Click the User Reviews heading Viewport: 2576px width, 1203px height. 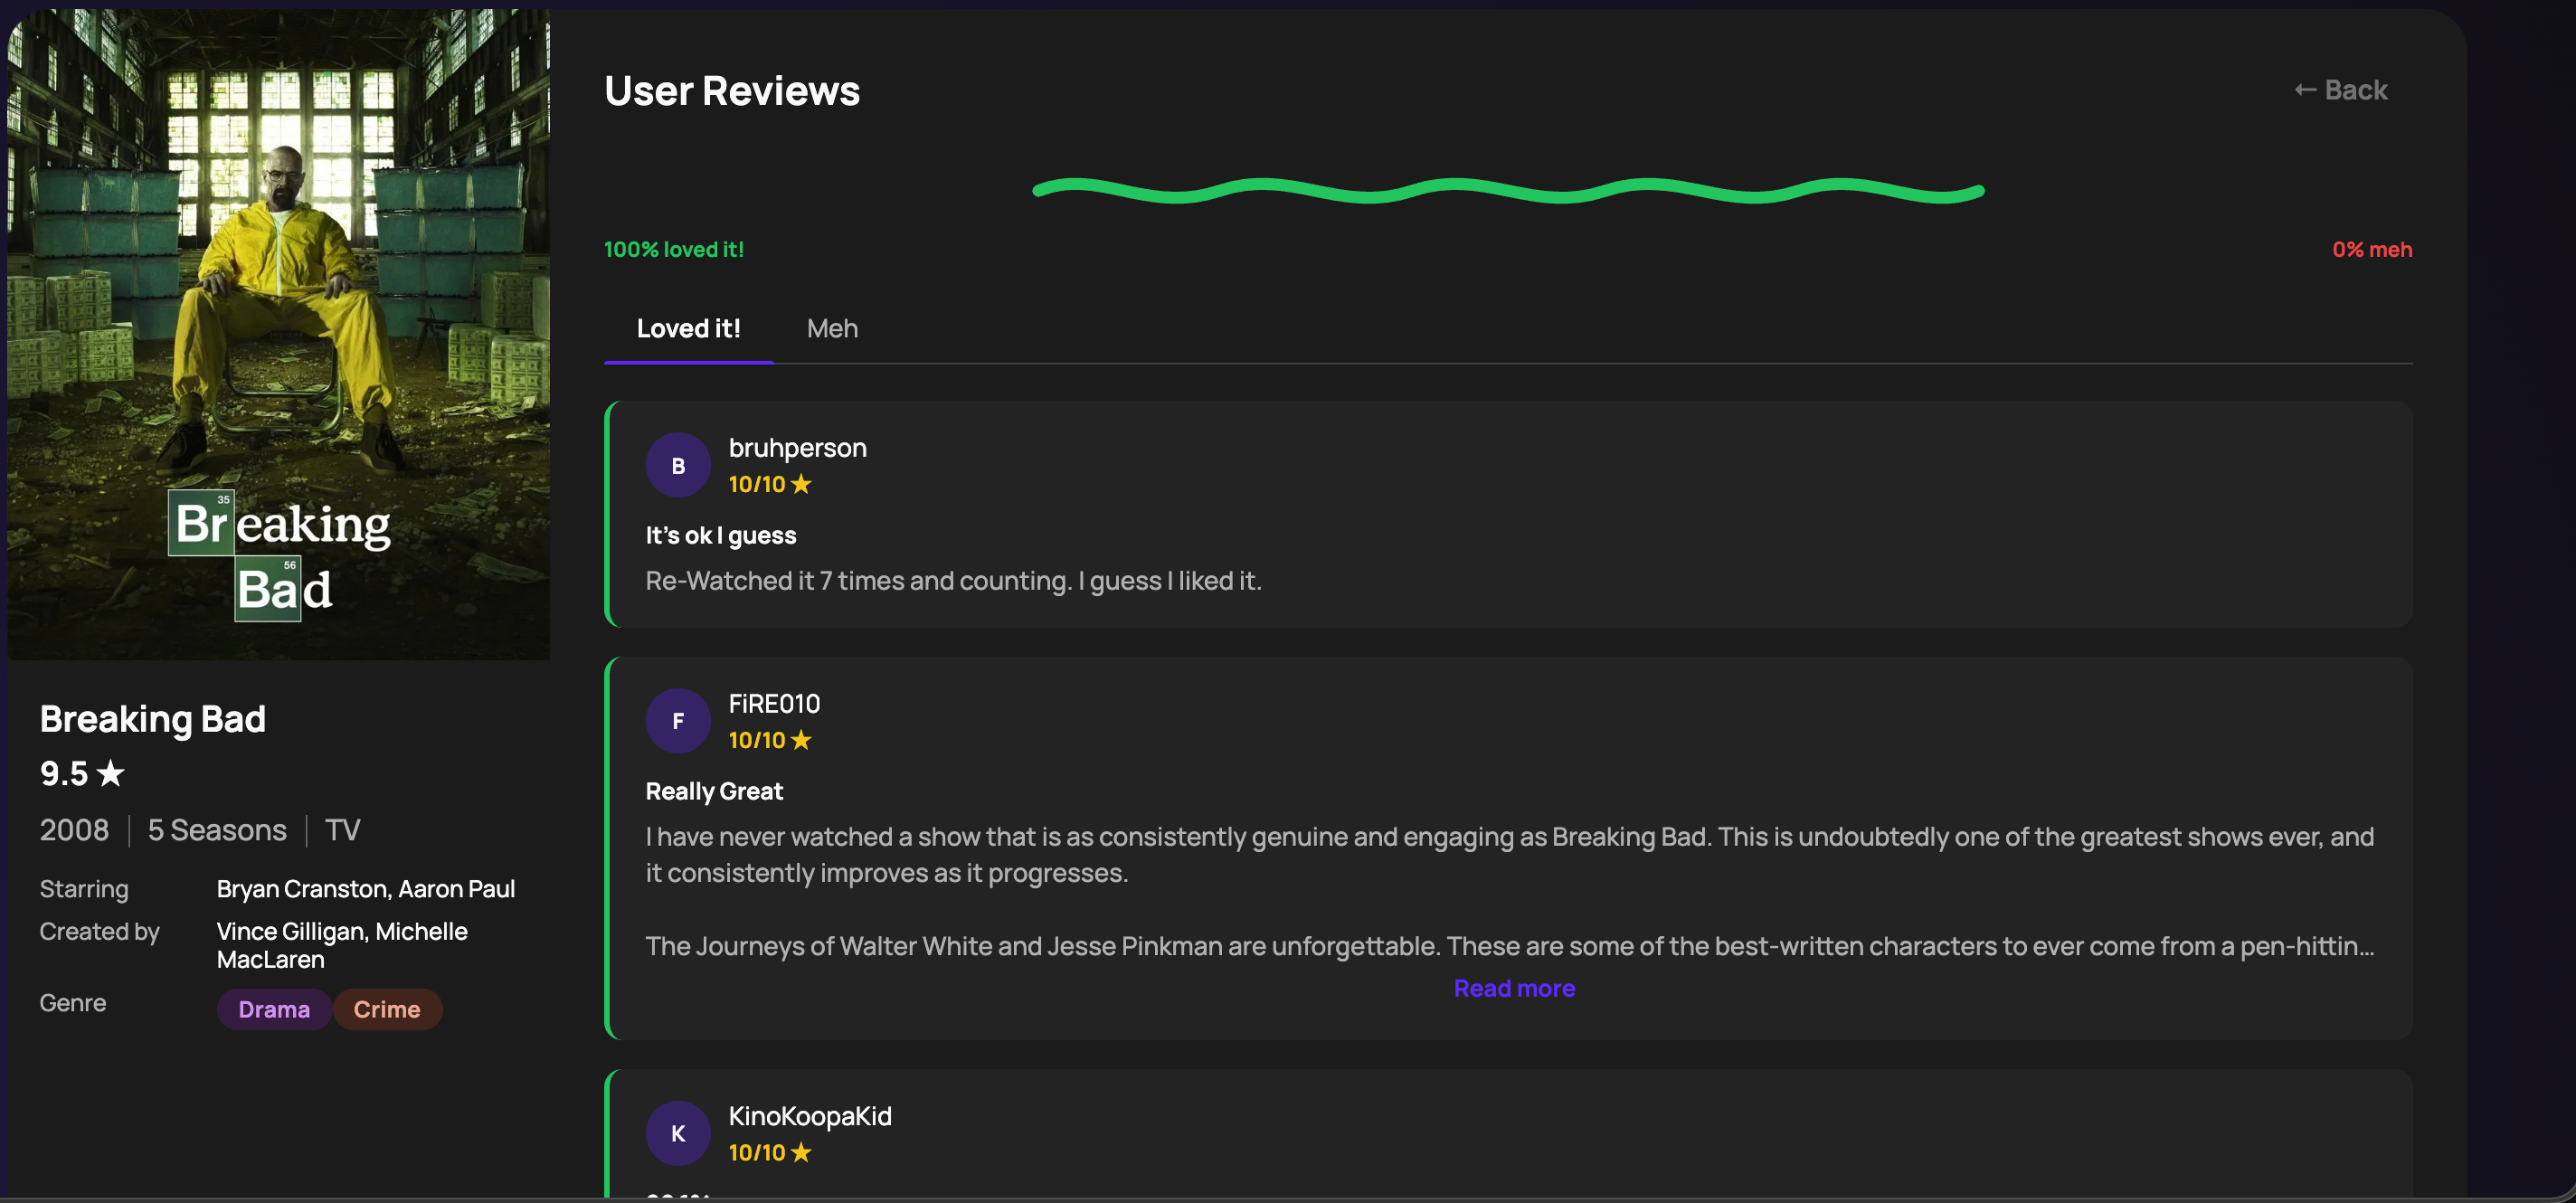731,90
